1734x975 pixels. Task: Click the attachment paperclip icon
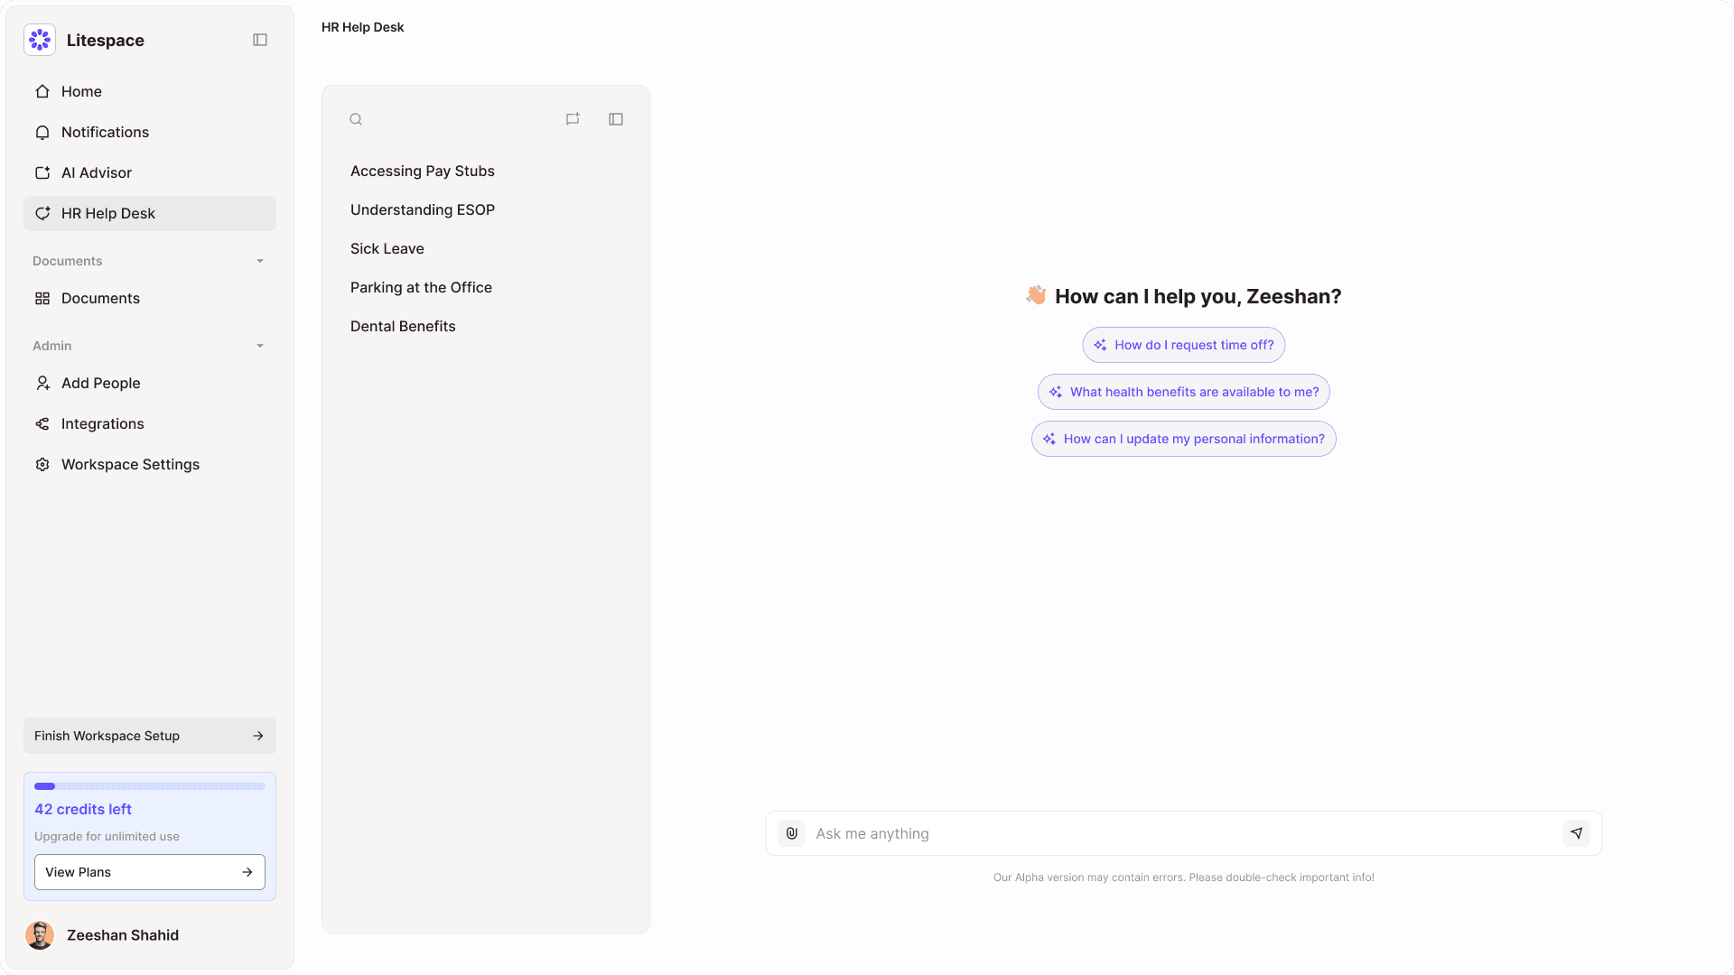(792, 833)
